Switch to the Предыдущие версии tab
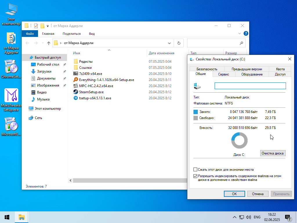297x223 pixels. pos(247,69)
